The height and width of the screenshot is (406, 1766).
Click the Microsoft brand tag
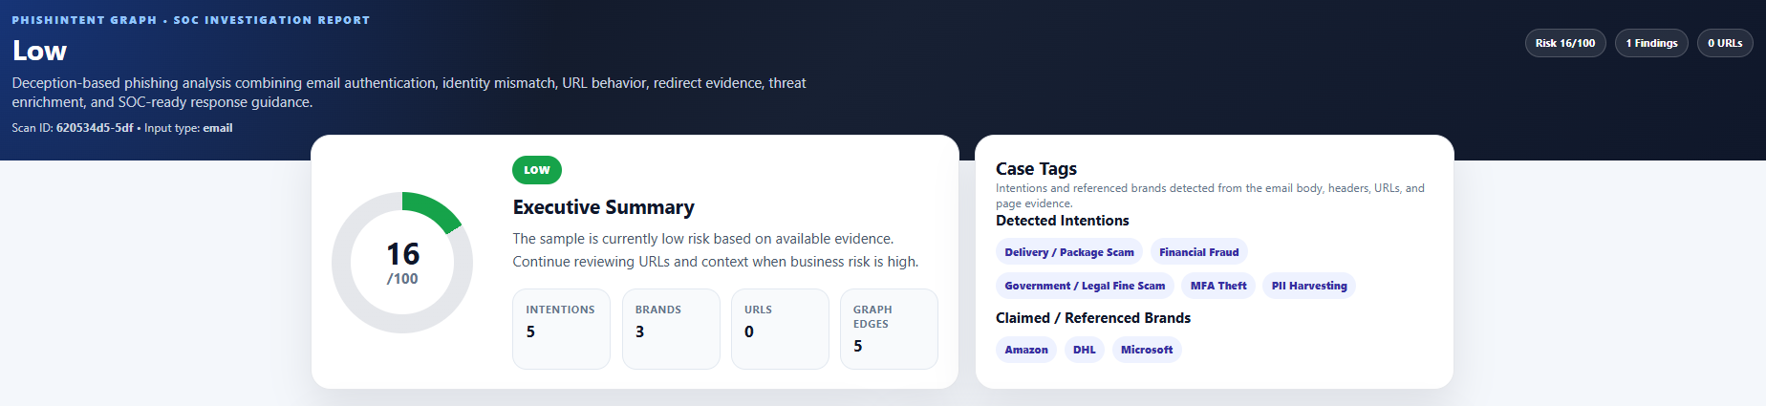click(1147, 350)
